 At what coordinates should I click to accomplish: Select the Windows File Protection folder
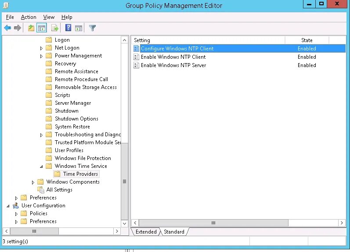pyautogui.click(x=83, y=158)
